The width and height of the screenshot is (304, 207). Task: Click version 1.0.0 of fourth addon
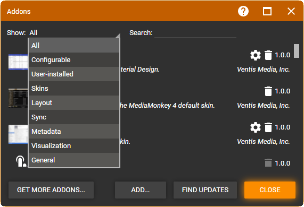(283, 163)
